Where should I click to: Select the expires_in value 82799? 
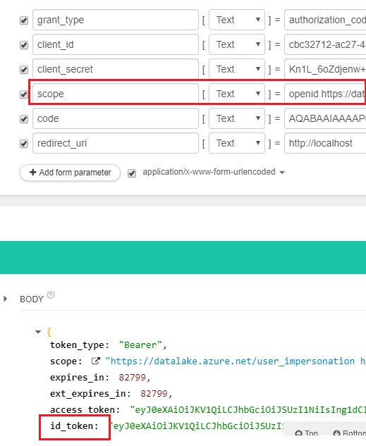[133, 378]
